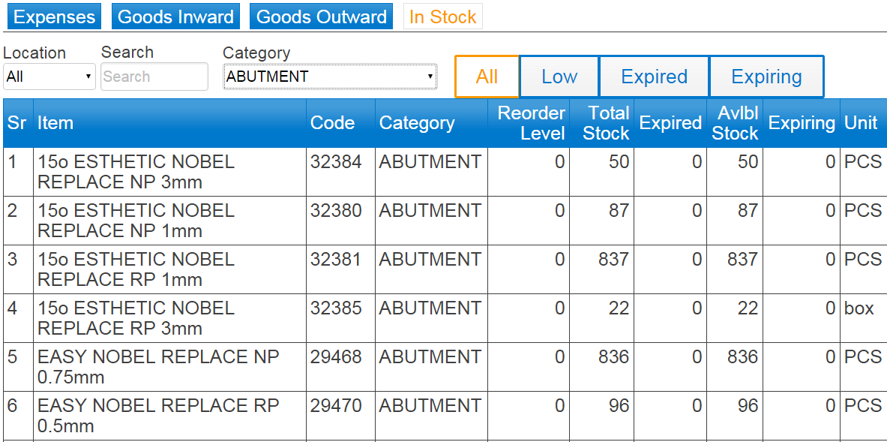Open the Expenses tab
The width and height of the screenshot is (887, 442).
tap(54, 17)
